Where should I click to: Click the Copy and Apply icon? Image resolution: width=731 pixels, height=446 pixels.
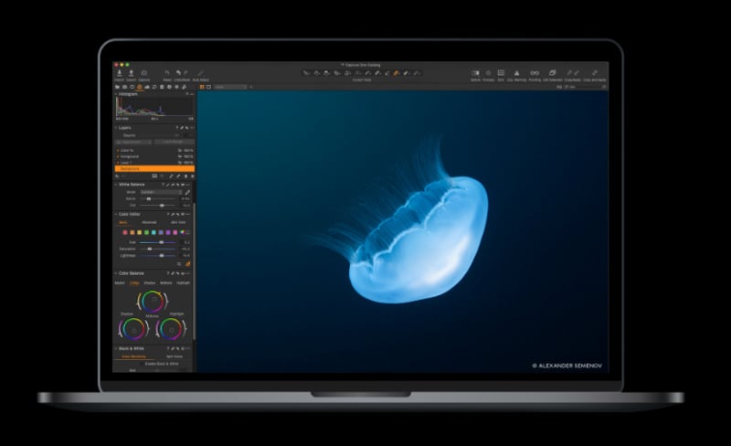coord(595,73)
